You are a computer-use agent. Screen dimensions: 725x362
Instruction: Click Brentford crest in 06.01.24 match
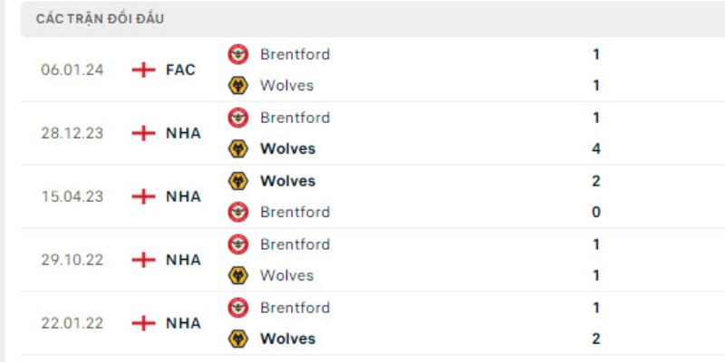point(237,54)
